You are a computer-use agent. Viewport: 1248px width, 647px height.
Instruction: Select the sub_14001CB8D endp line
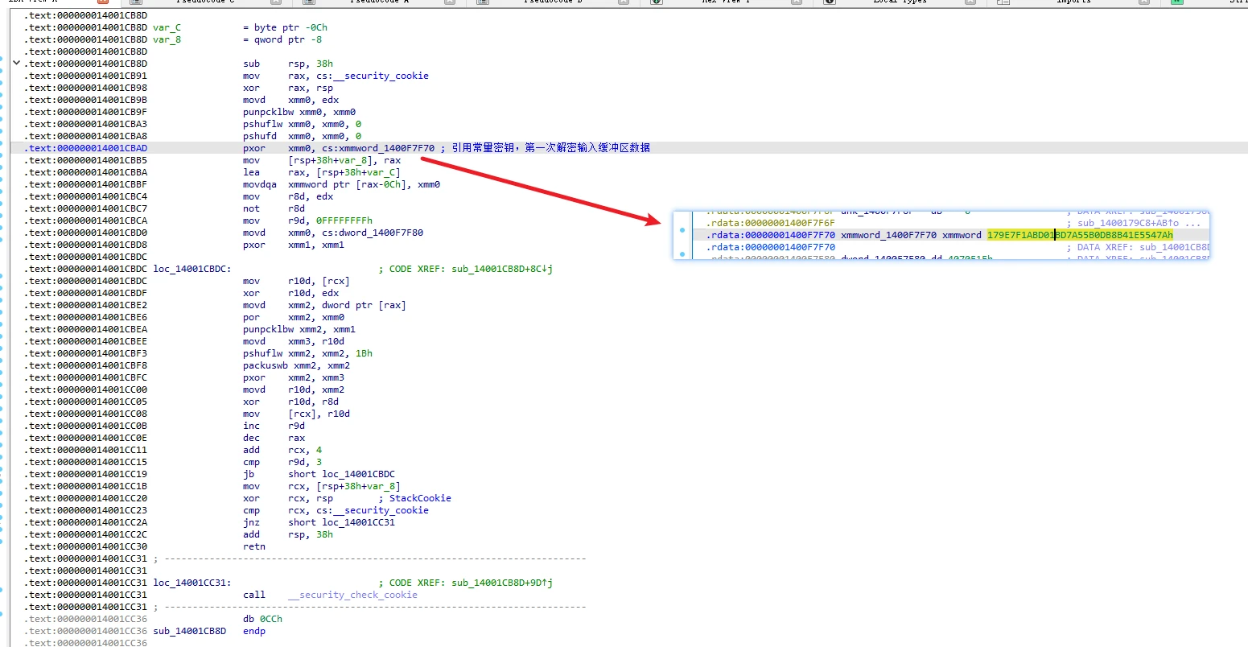[209, 631]
